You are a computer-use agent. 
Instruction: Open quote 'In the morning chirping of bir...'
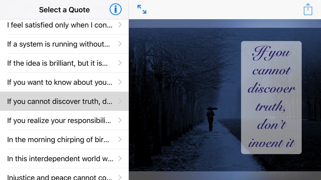[64, 139]
